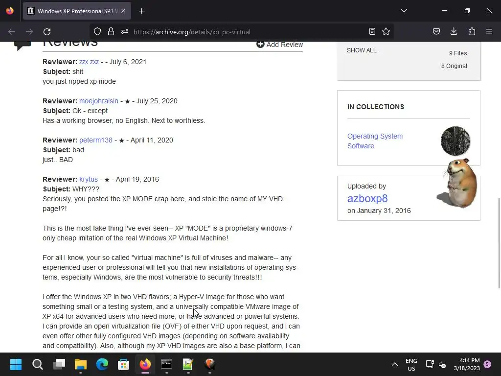This screenshot has height=376, width=501.
Task: Bookmark this page with star icon
Action: [386, 31]
